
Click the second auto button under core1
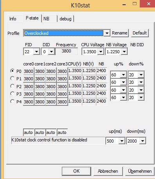pyautogui.click(x=40, y=132)
